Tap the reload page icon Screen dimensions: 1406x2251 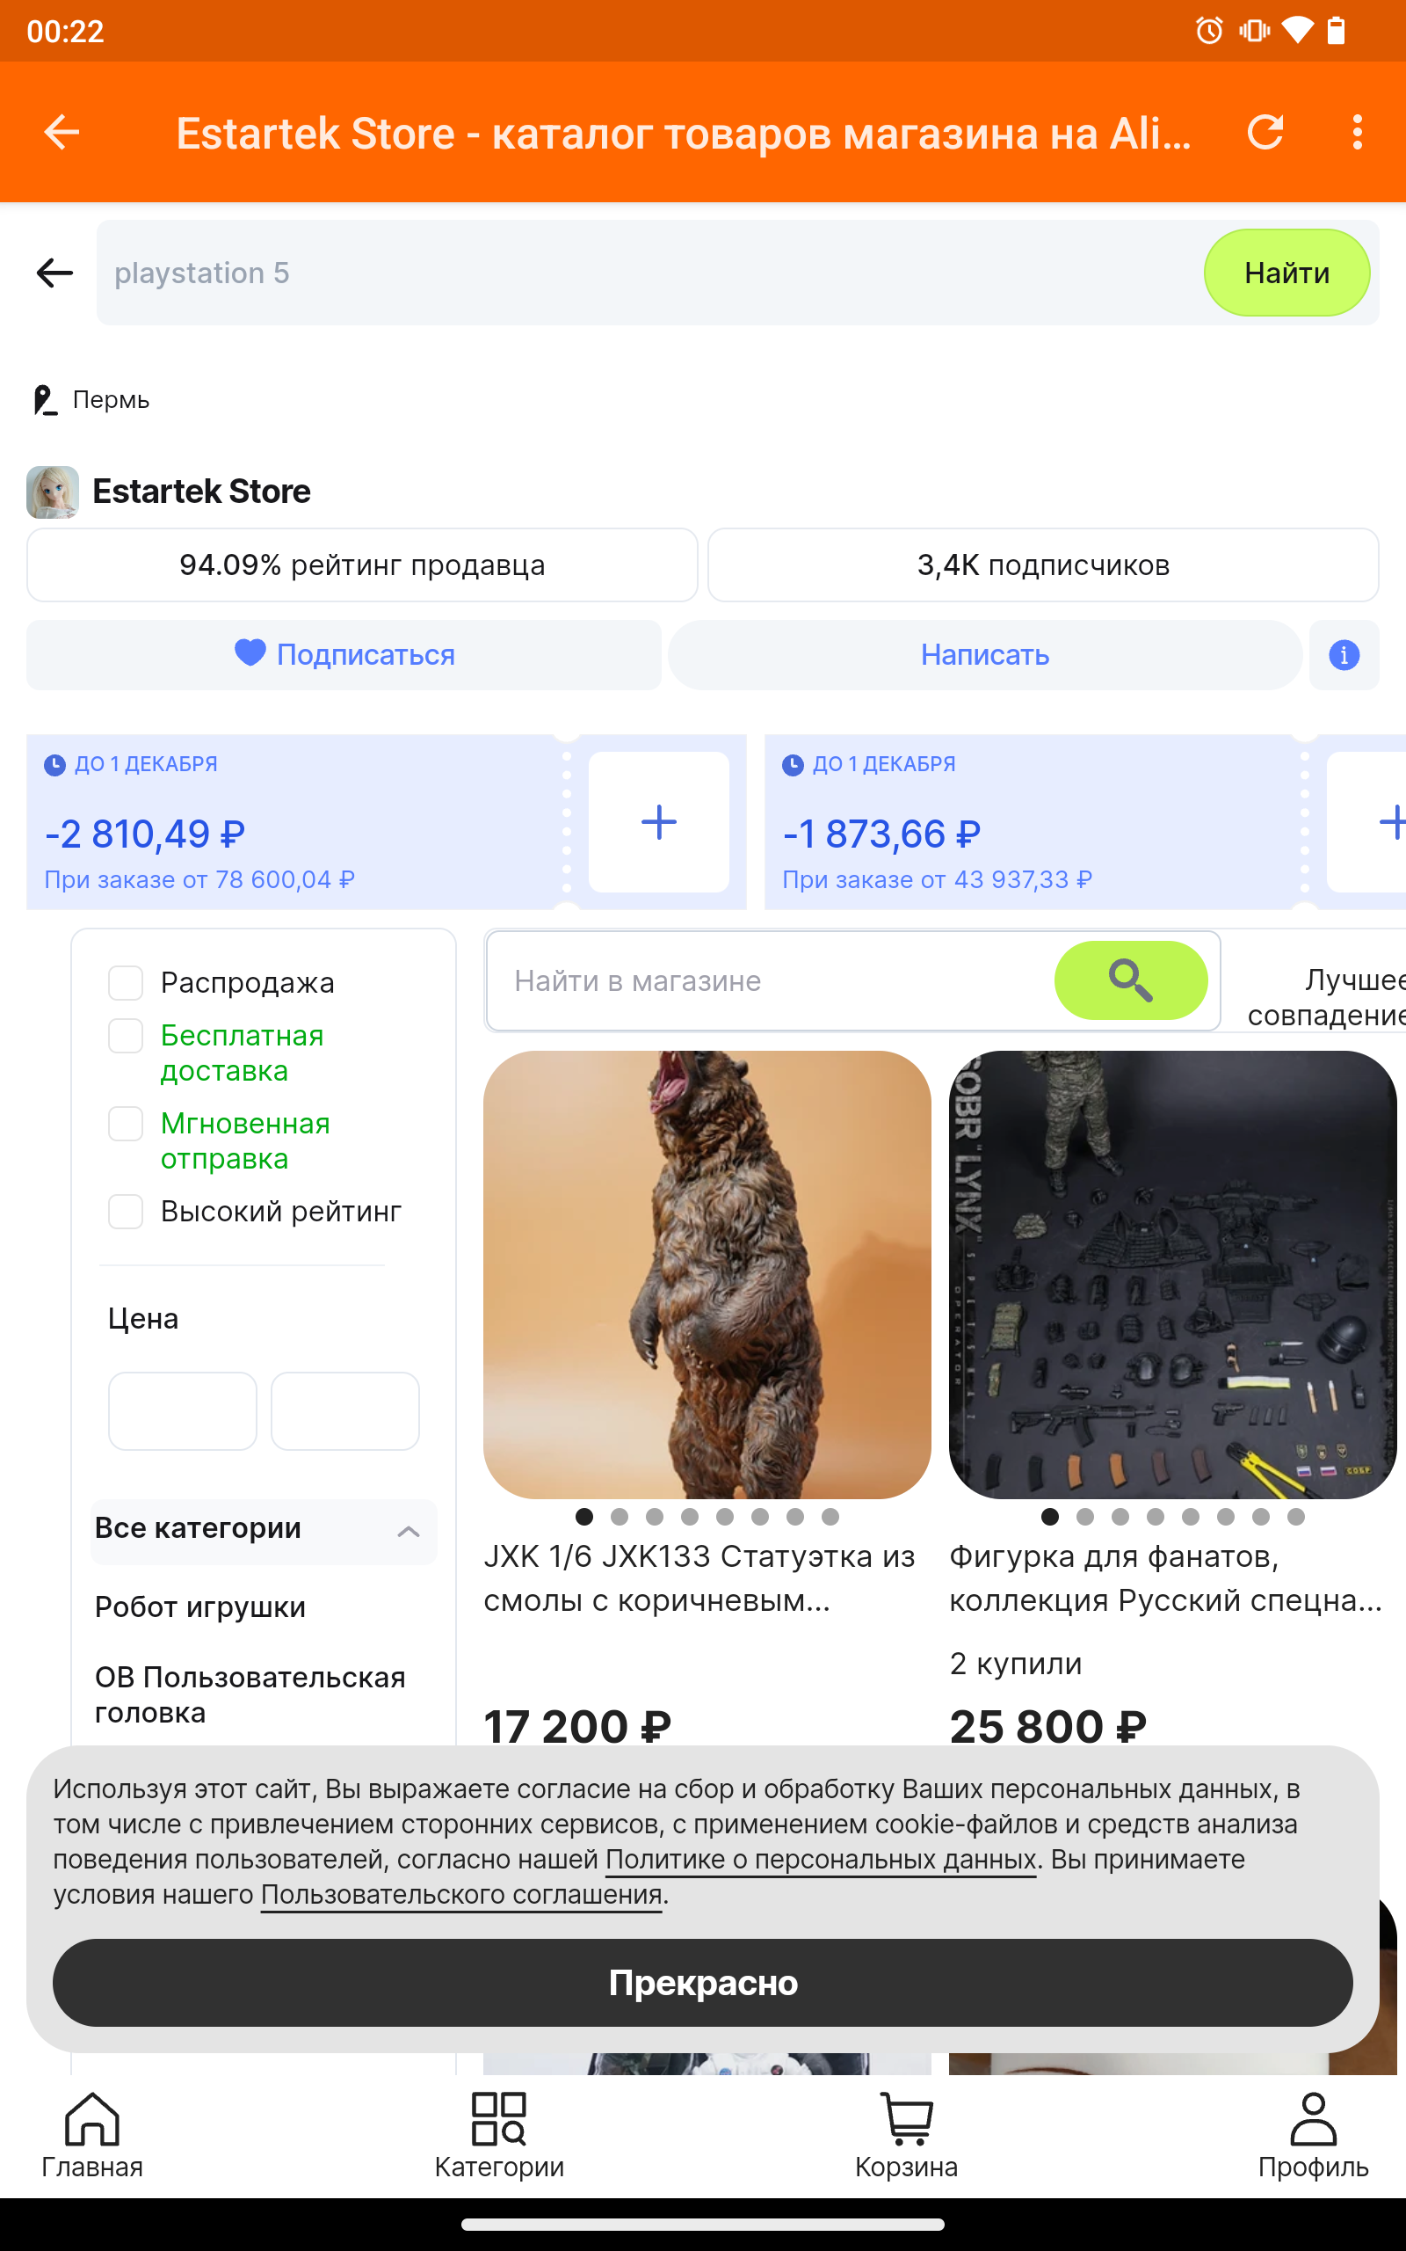tap(1265, 132)
